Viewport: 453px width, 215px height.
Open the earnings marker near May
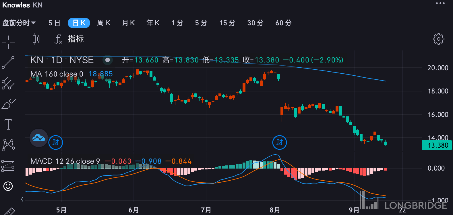(x=56, y=142)
